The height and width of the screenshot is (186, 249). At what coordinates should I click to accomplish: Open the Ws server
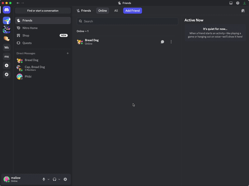pos(7,48)
